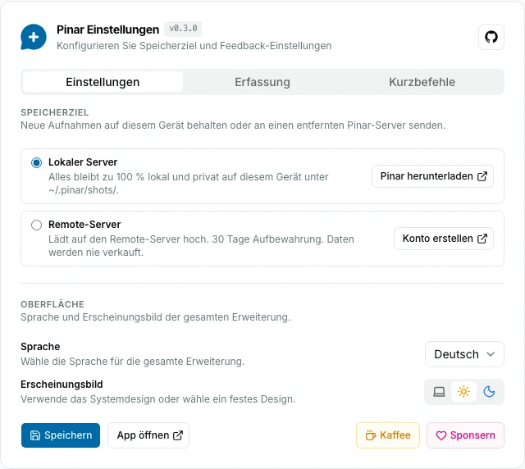Image resolution: width=525 pixels, height=469 pixels.
Task: Open the Kurzbefehle tab
Action: [422, 82]
